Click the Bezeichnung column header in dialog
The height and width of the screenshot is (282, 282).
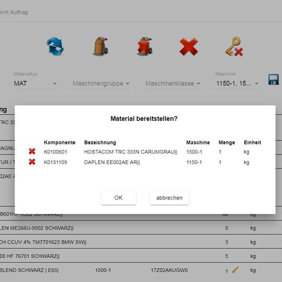pyautogui.click(x=100, y=143)
